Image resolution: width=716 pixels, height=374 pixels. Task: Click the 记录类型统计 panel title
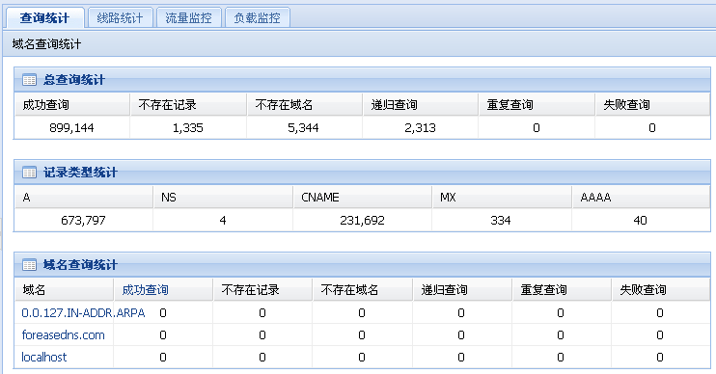pos(80,173)
